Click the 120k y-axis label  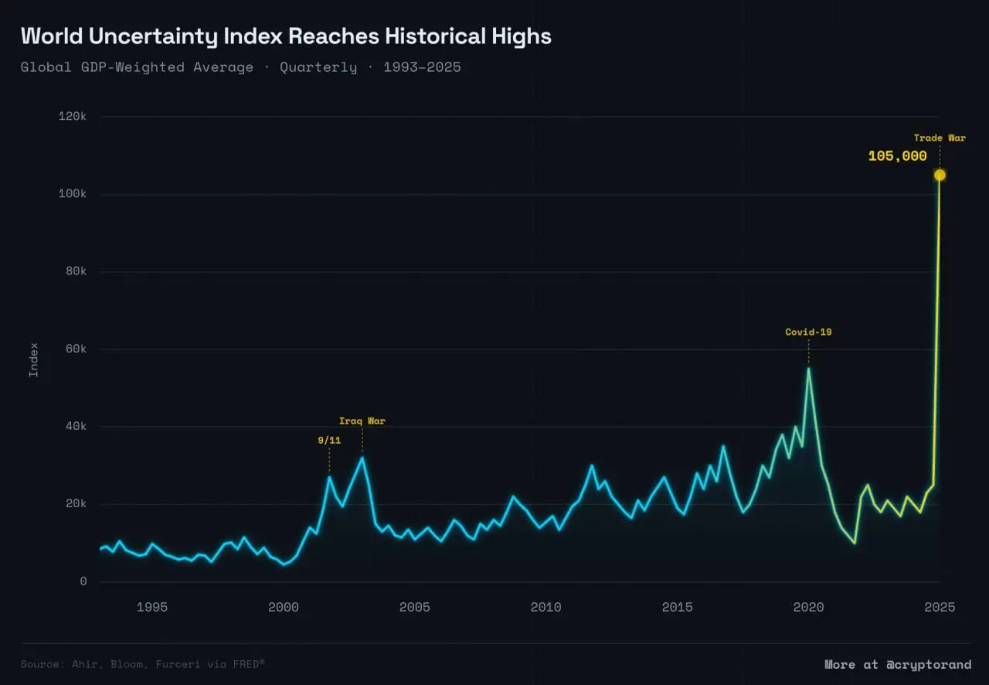[x=72, y=117]
